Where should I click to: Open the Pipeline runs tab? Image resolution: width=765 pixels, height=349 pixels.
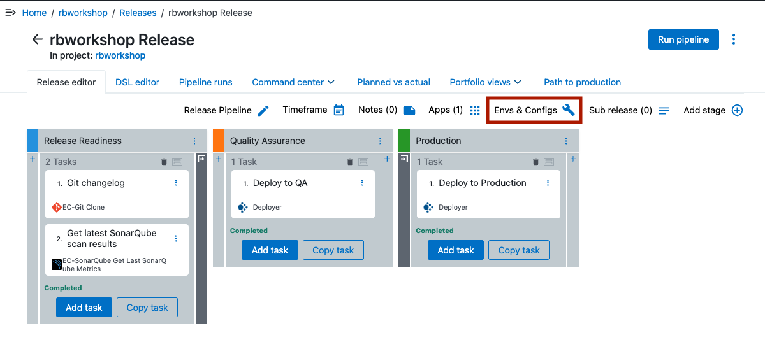(205, 82)
